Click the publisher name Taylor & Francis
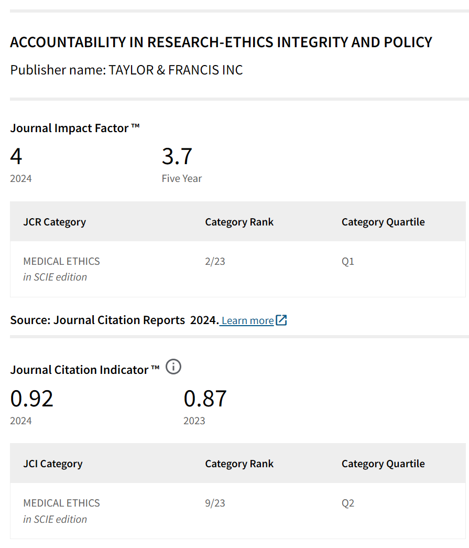 pos(176,70)
